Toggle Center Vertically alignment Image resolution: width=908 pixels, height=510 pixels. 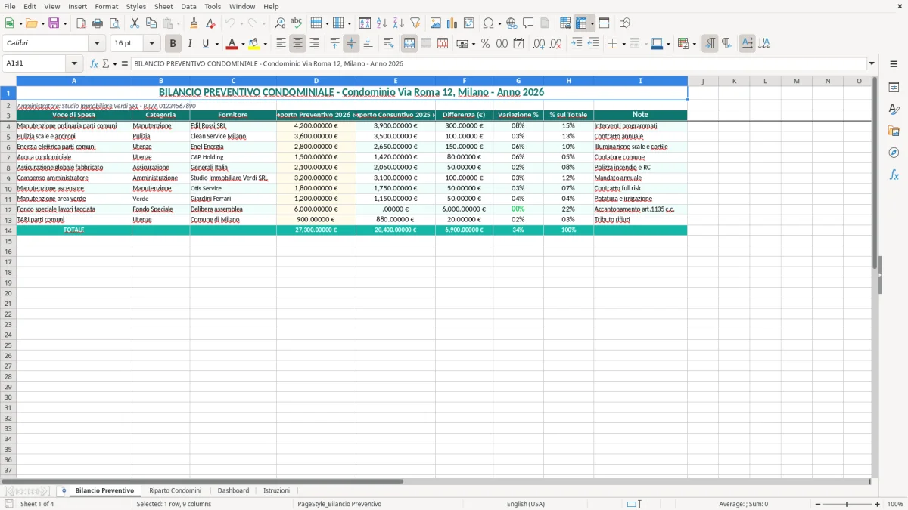pyautogui.click(x=351, y=44)
